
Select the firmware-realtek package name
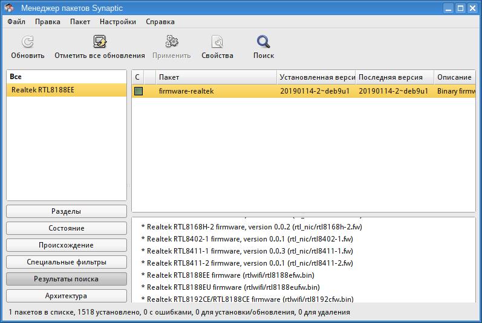tap(186, 91)
